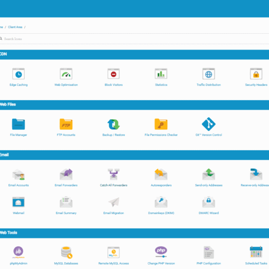Collapse the Email section header
This screenshot has height=269, width=269.
point(134,155)
